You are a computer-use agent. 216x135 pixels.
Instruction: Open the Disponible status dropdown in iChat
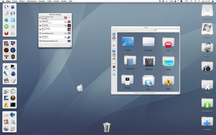pyautogui.click(x=45, y=19)
